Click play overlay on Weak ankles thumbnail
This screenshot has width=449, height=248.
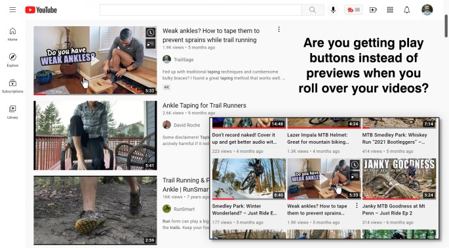(x=95, y=60)
